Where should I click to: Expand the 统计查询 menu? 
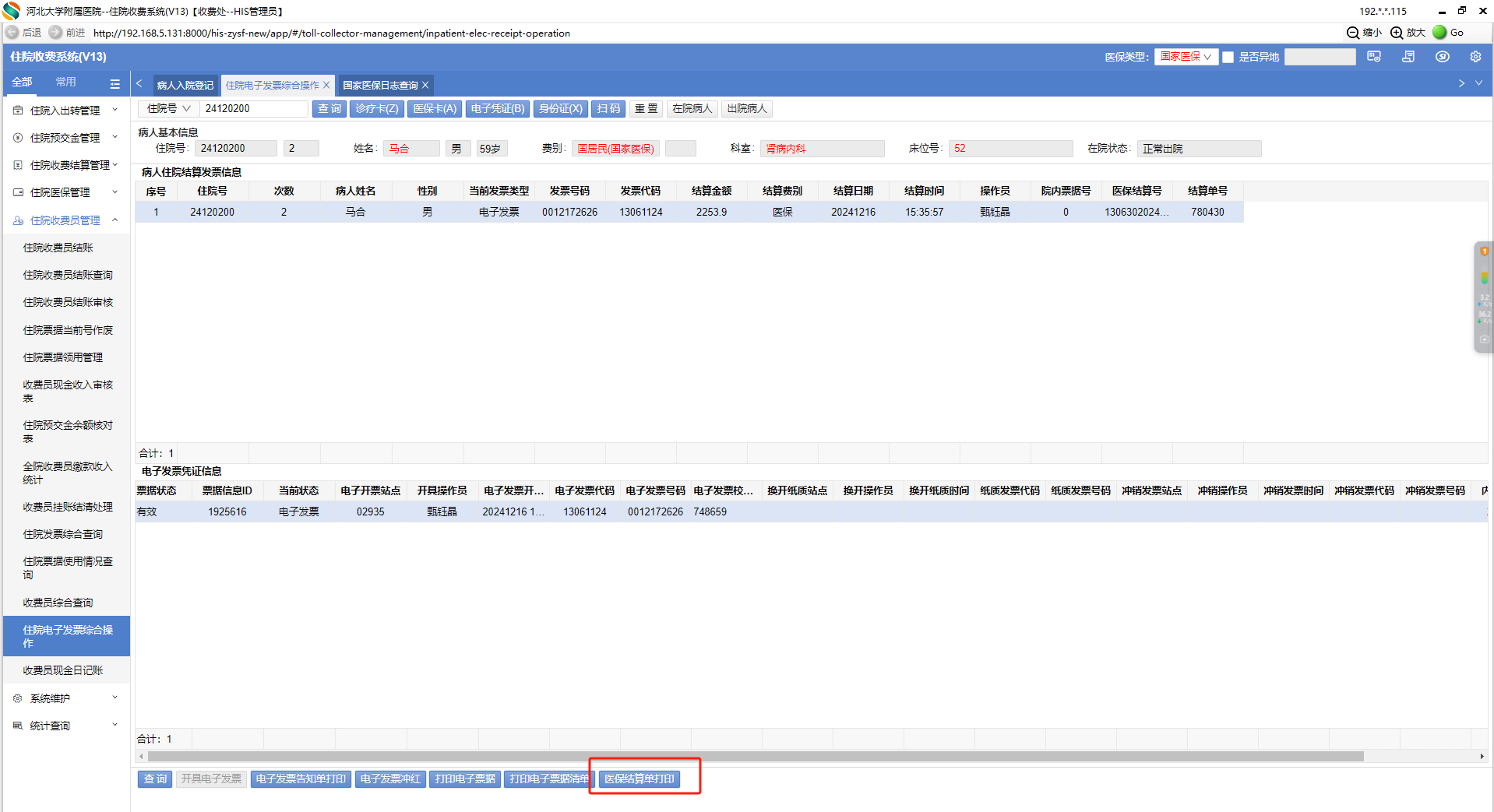[x=115, y=725]
